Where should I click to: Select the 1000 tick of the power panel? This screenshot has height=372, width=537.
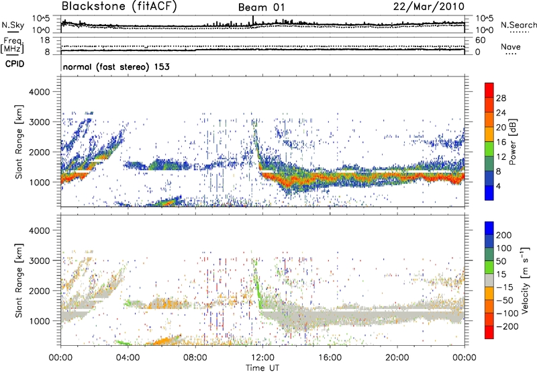(x=39, y=182)
